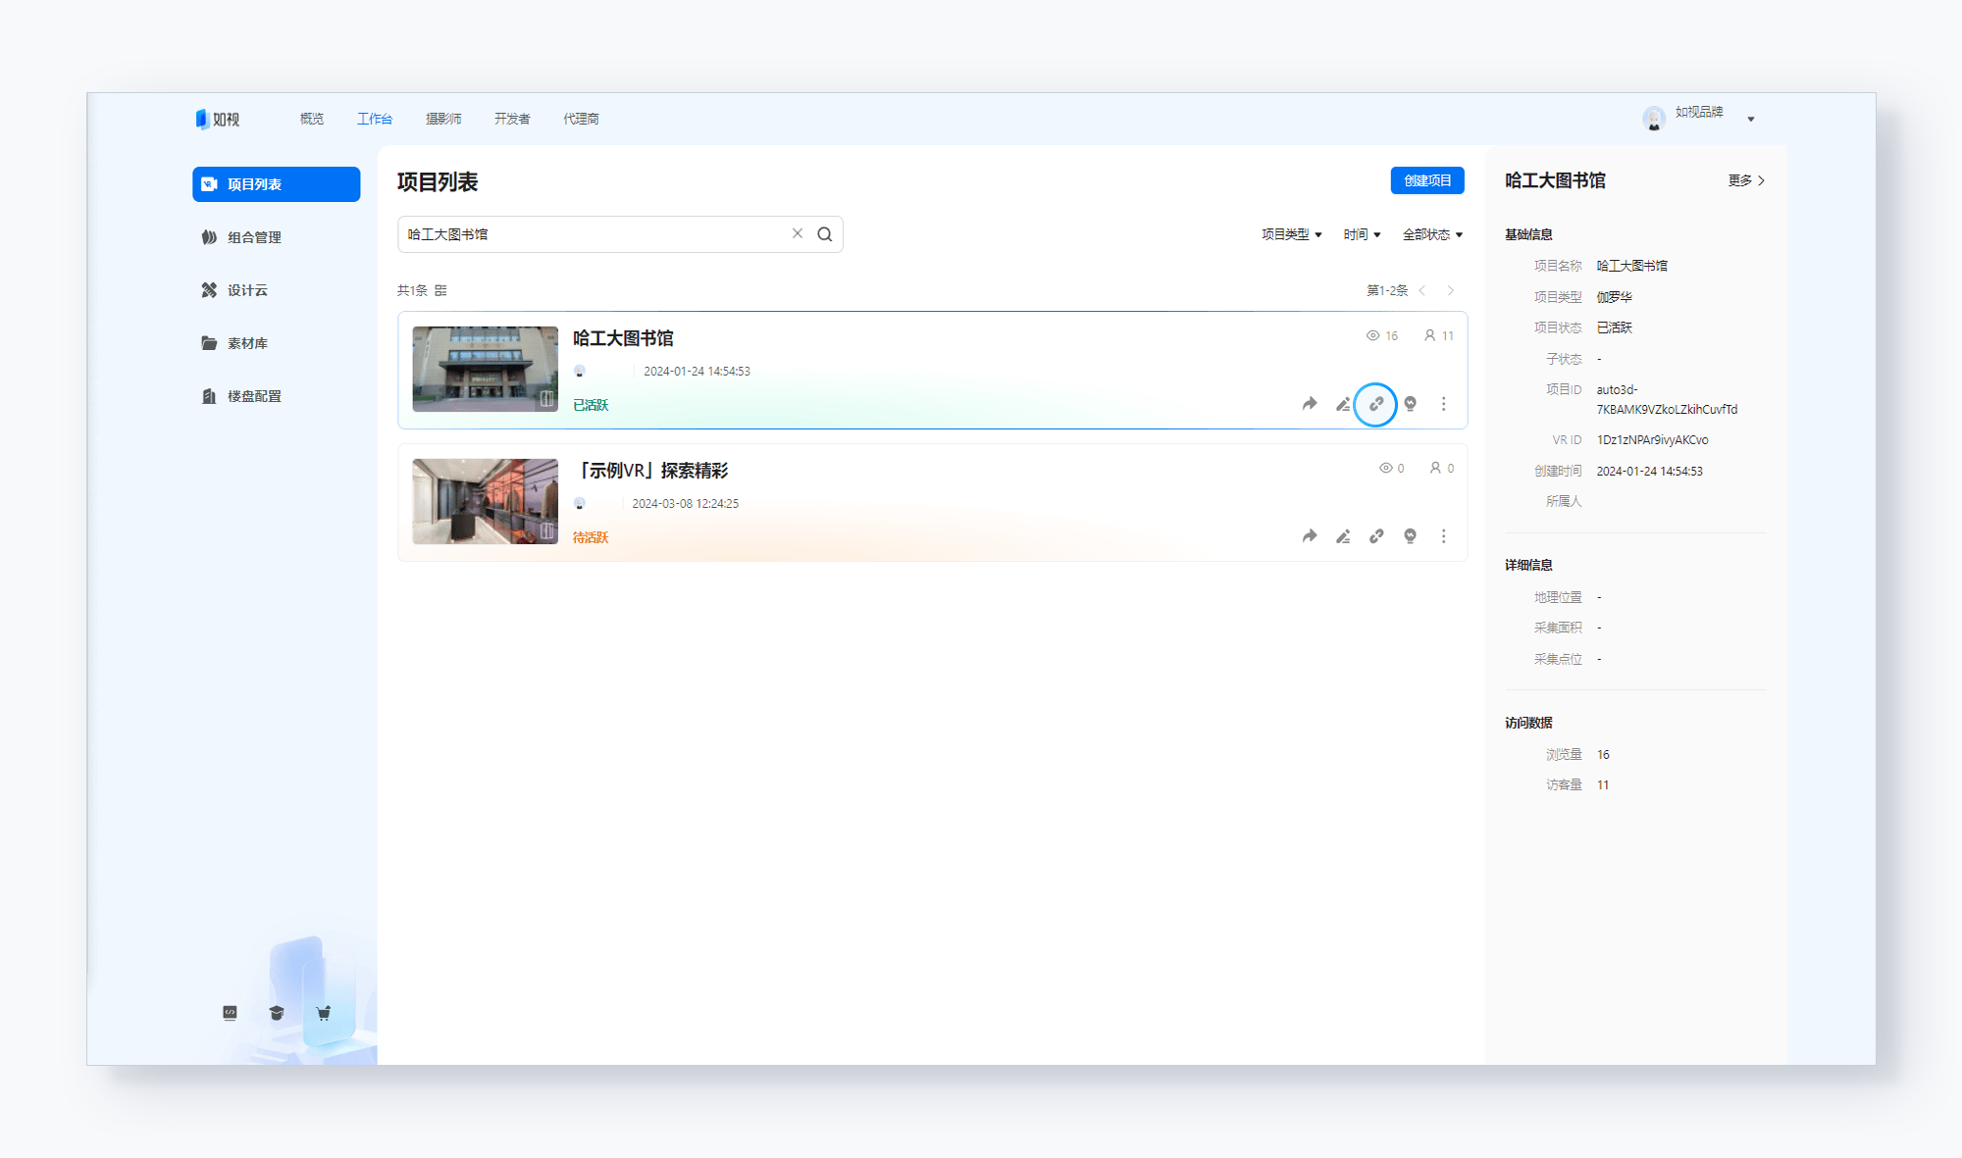
Task: Click the graduation cap tutorial icon
Action: click(x=277, y=1013)
